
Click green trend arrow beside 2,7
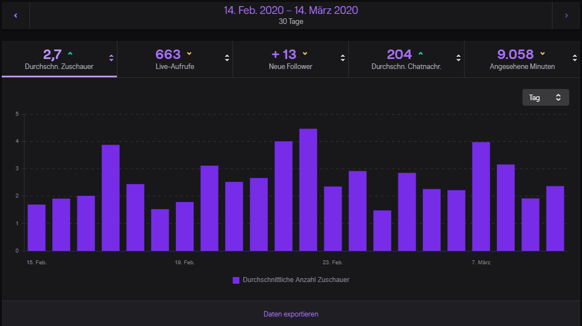pos(70,54)
